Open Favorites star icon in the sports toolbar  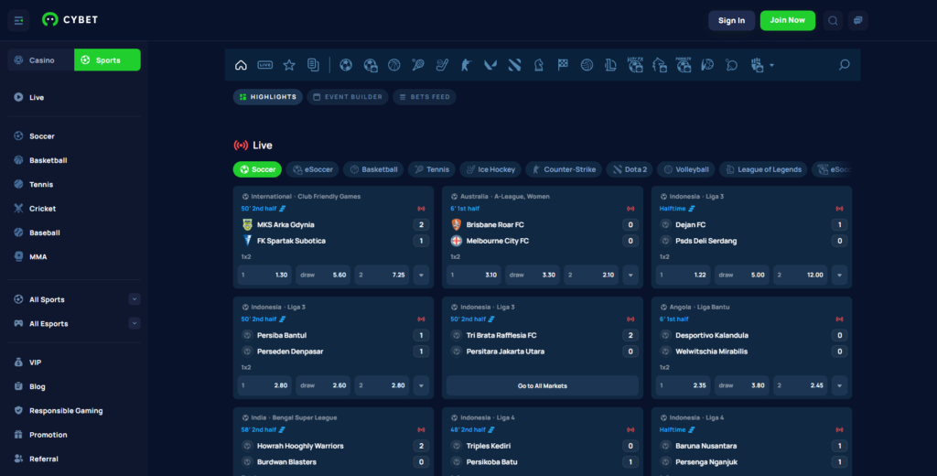(x=289, y=65)
